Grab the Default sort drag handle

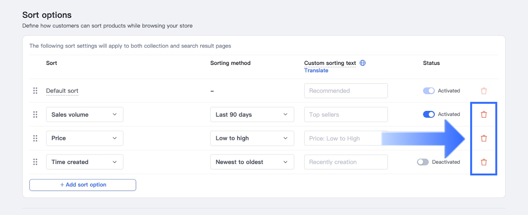(35, 91)
